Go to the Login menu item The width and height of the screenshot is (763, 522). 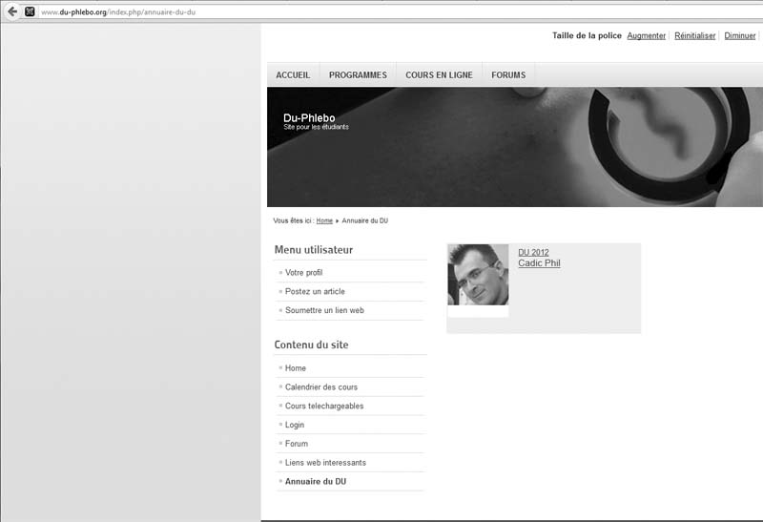[295, 425]
